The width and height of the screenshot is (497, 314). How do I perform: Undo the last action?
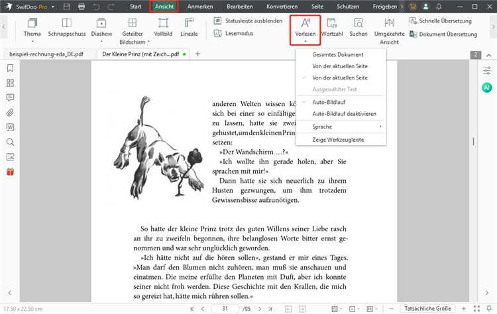(x=96, y=7)
